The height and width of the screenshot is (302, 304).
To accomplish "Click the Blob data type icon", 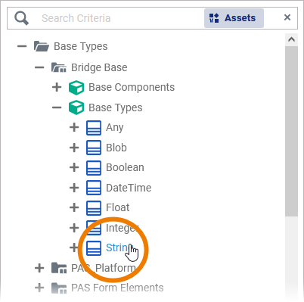I will click(94, 148).
